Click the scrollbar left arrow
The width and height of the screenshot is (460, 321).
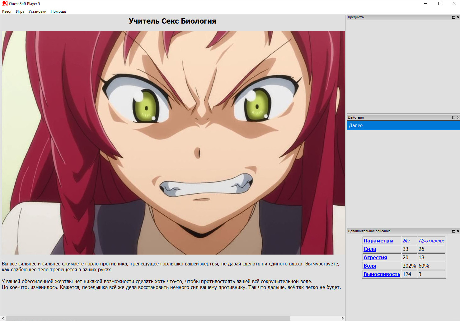click(x=3, y=318)
